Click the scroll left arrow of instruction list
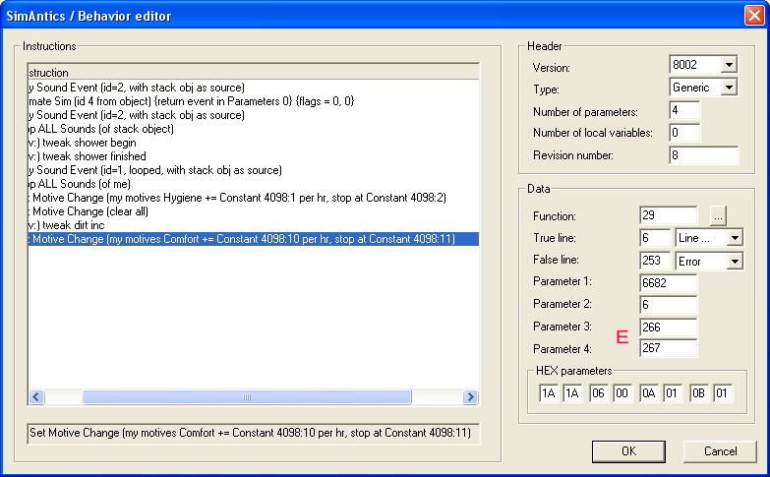The image size is (770, 477). 36,396
